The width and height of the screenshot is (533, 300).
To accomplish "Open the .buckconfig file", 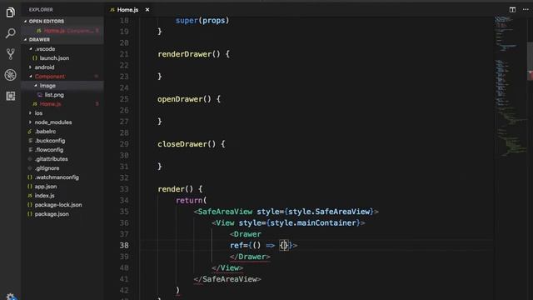I will [x=63, y=141].
